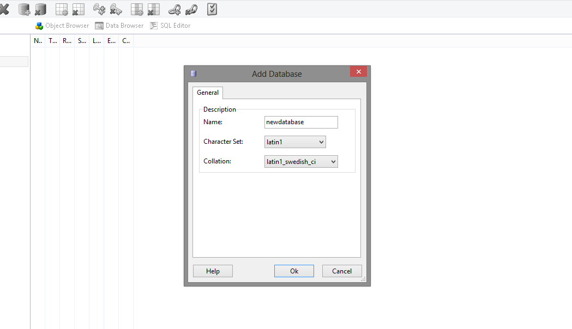572x329 pixels.
Task: Click the Ok button
Action: click(x=294, y=271)
